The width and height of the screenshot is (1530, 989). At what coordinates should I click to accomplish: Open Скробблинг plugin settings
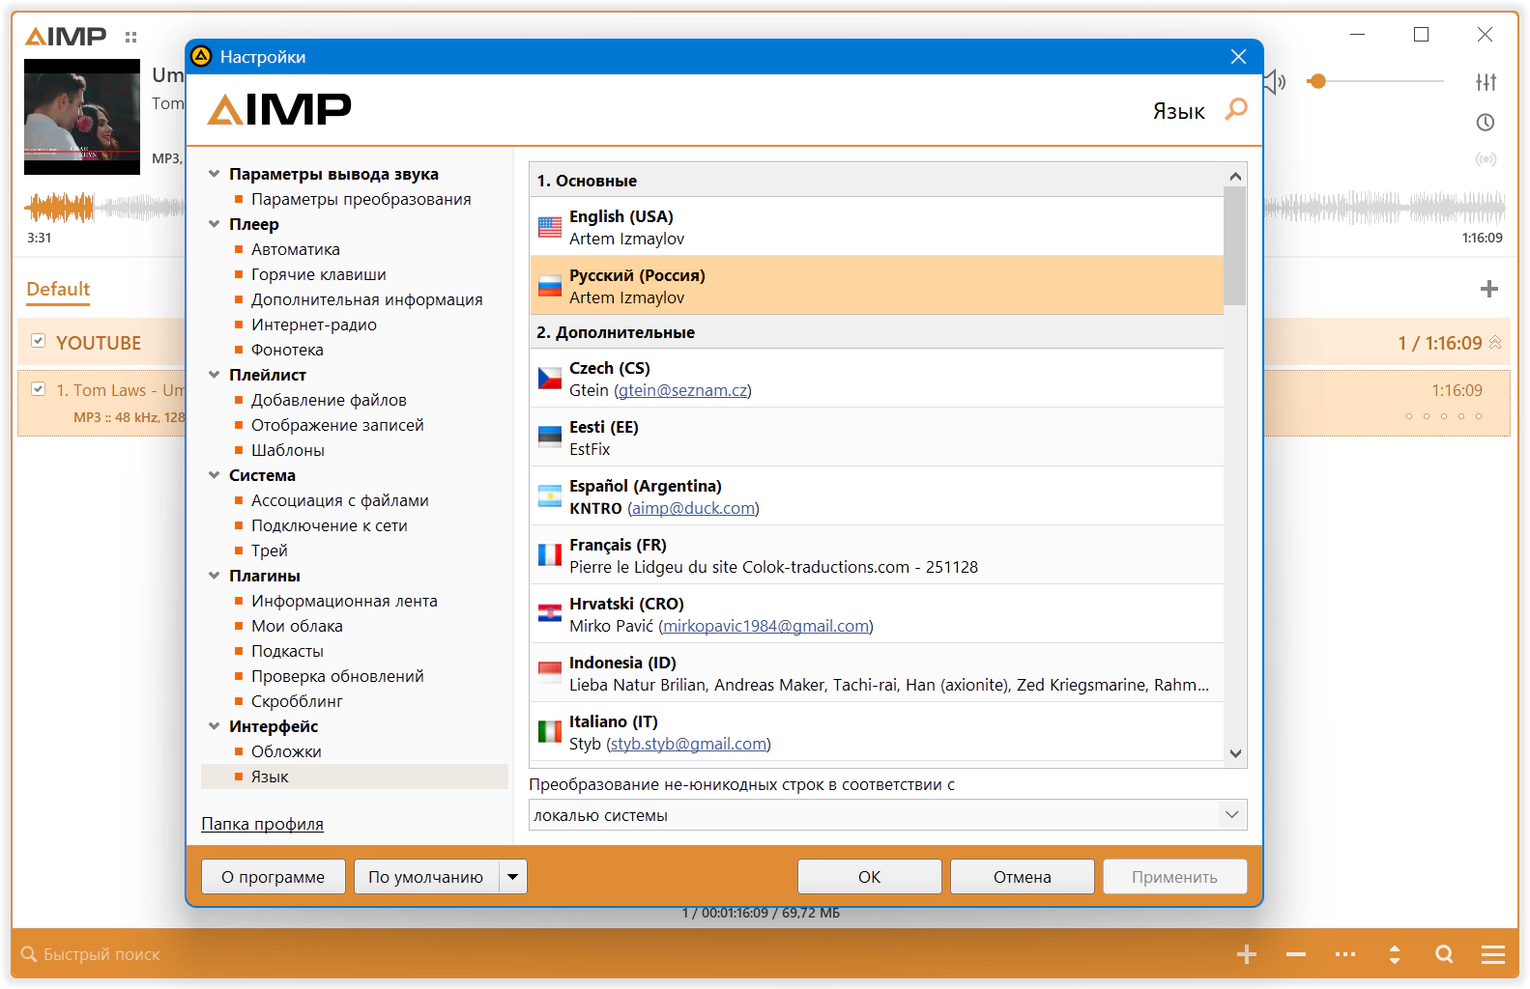tap(297, 701)
